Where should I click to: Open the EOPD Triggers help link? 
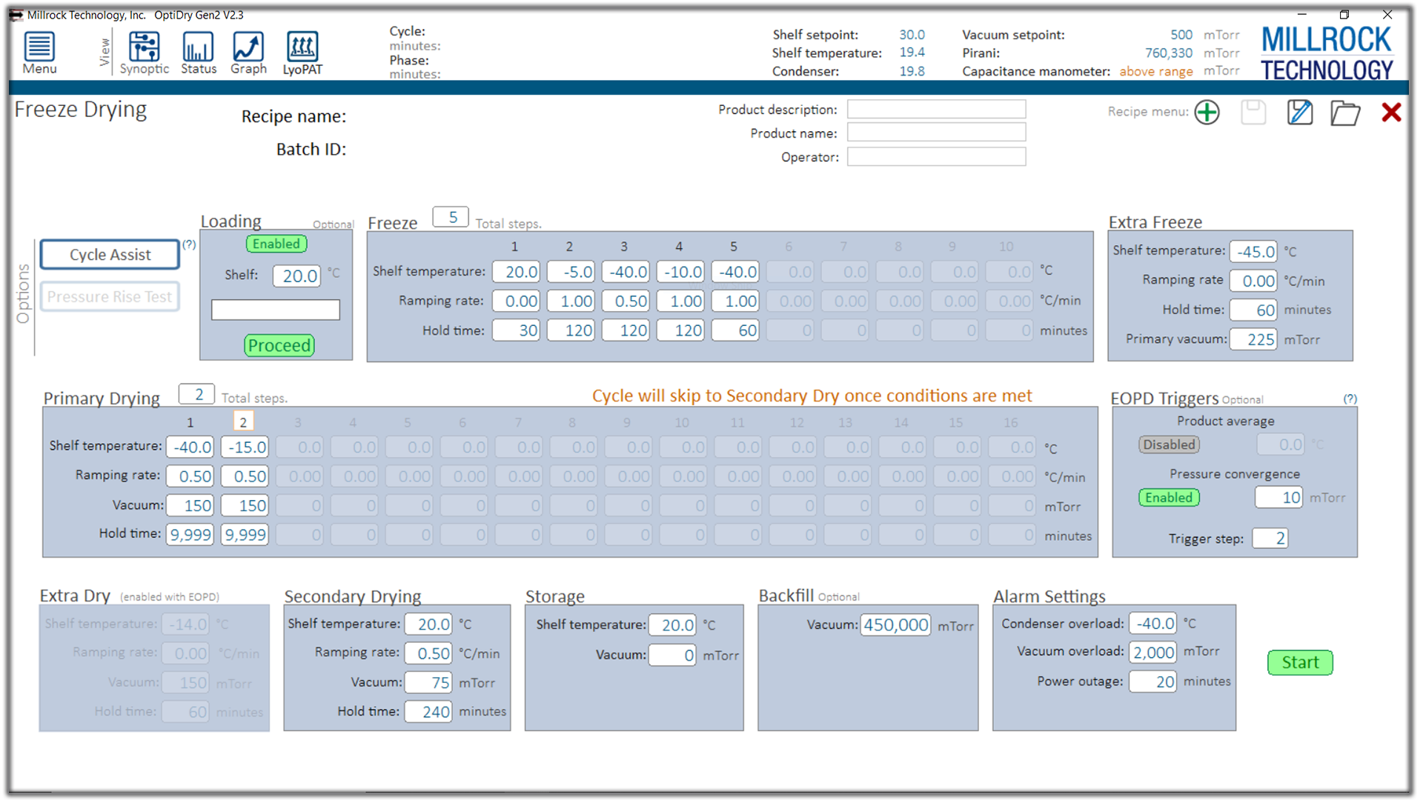click(x=1350, y=399)
